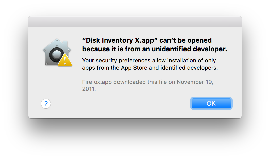Click the yellow warning triangle badge
The image size is (270, 159).
click(65, 60)
